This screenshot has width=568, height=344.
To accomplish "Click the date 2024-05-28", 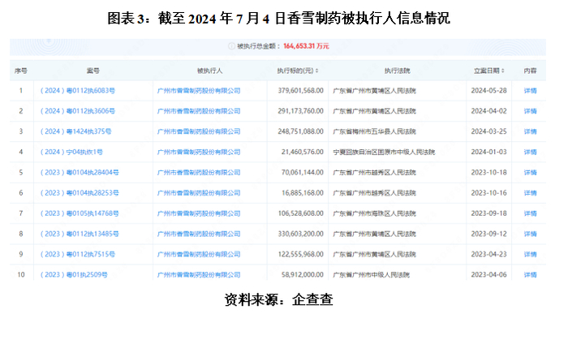I will point(488,91).
